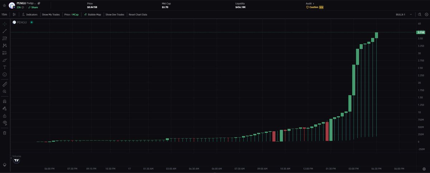Click the Share link
This screenshot has width=430, height=173.
click(x=33, y=7)
